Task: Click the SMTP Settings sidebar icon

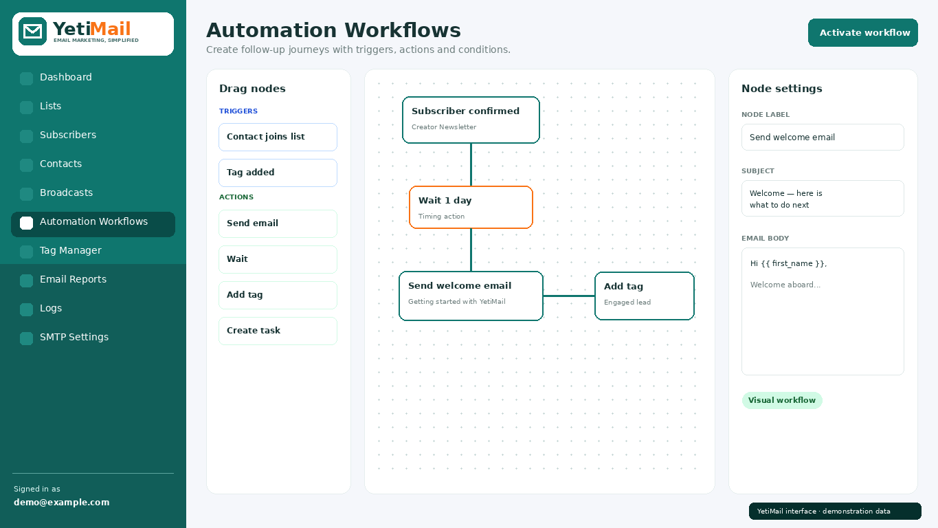Action: 26,338
